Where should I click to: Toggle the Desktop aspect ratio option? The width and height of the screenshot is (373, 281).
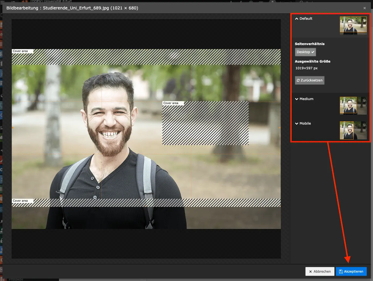click(x=305, y=52)
